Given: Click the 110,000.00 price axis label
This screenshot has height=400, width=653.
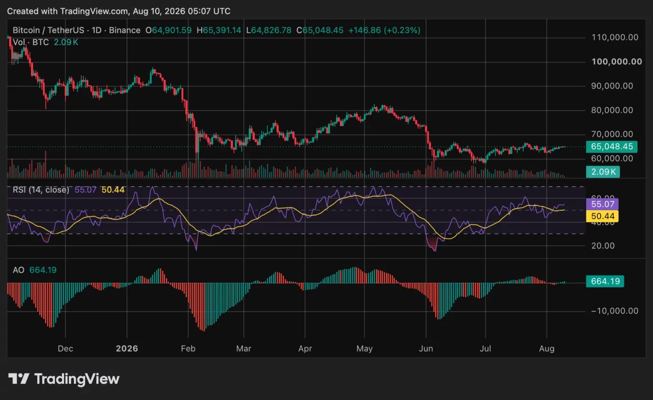Looking at the screenshot, I should point(615,37).
